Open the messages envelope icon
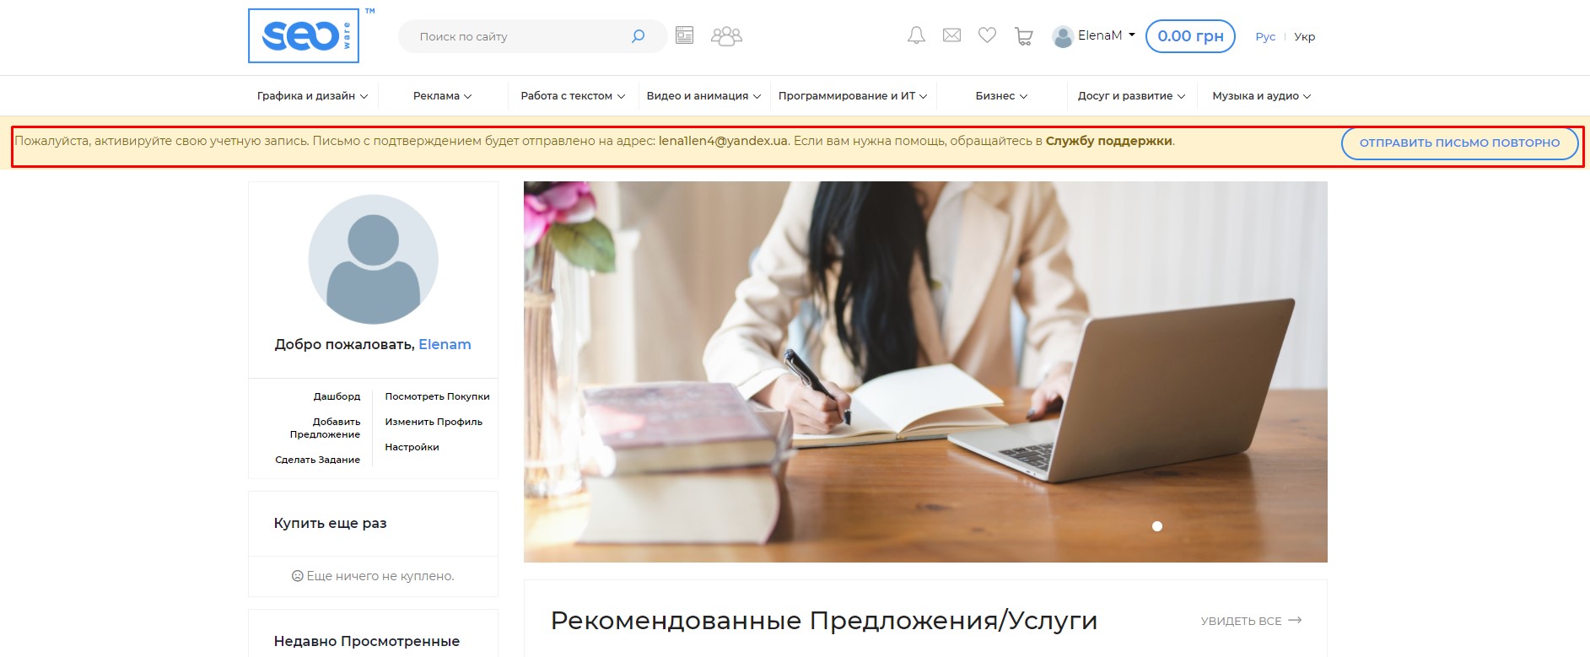 pos(951,35)
